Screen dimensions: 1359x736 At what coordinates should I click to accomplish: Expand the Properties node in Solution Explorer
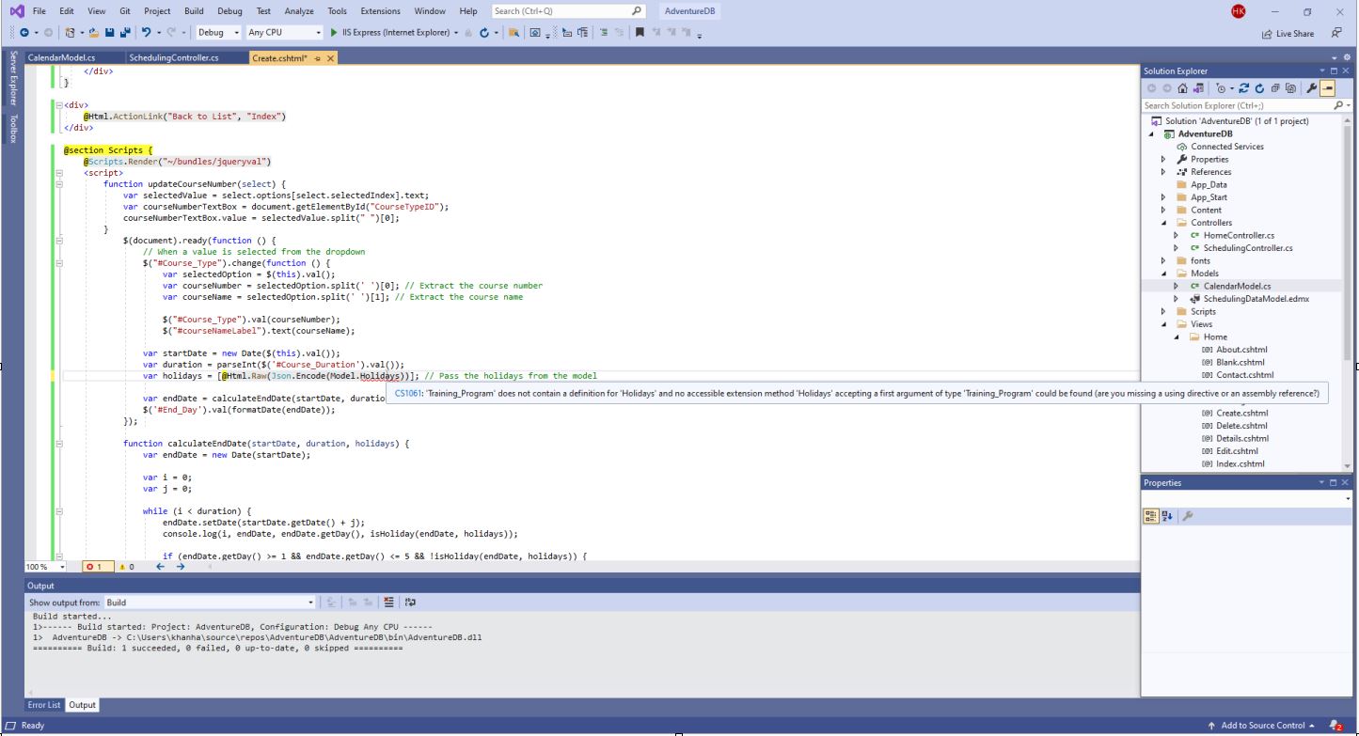pyautogui.click(x=1163, y=159)
